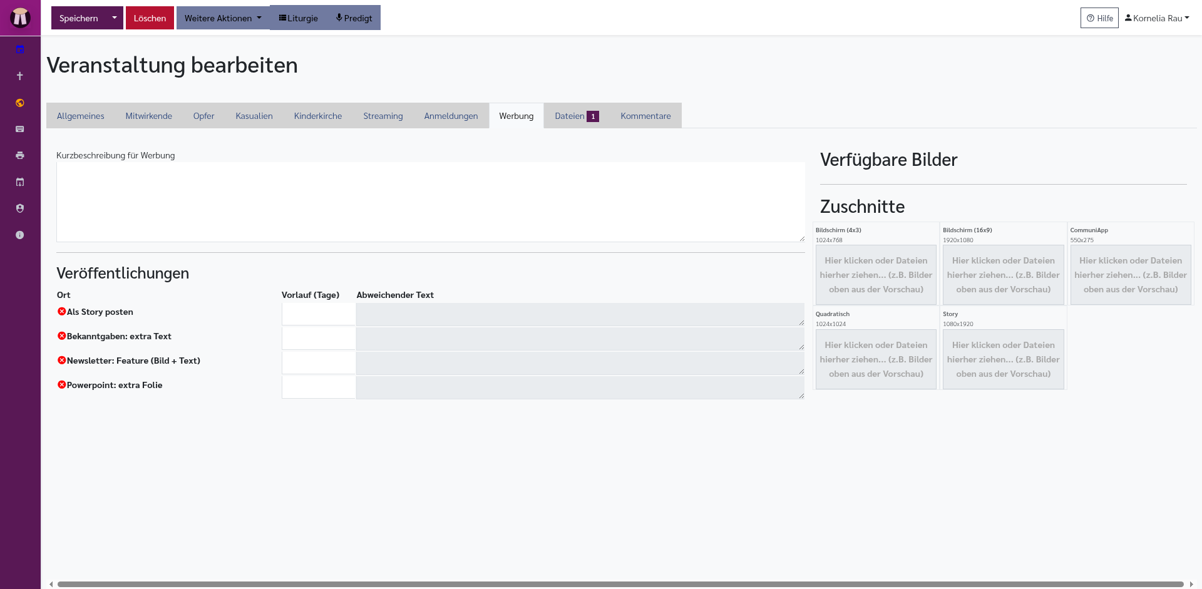The width and height of the screenshot is (1202, 589).
Task: Click the orange globe sidebar icon
Action: [x=20, y=103]
